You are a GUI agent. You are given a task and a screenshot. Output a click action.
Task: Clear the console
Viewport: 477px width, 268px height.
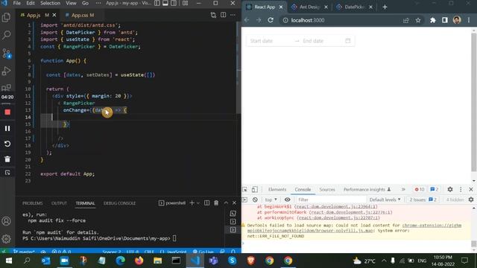point(255,200)
